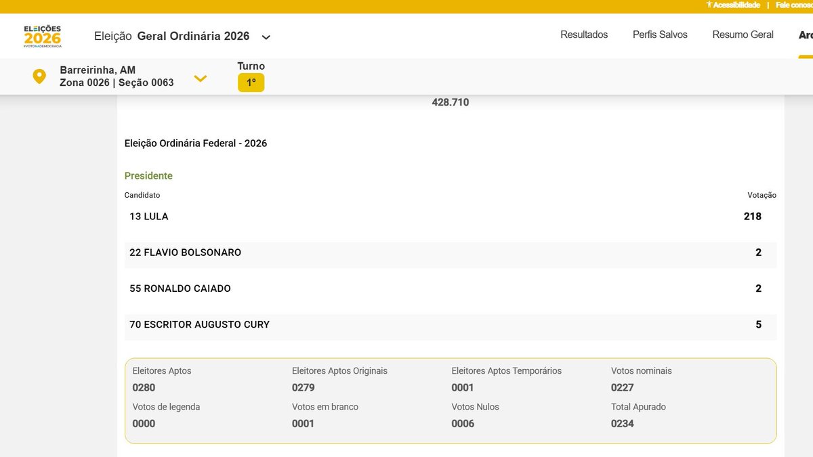The image size is (813, 457).
Task: Click the Total Apurado value 0234
Action: pyautogui.click(x=623, y=424)
